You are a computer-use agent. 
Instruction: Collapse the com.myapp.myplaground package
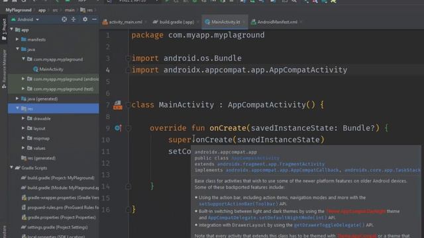tap(23, 59)
